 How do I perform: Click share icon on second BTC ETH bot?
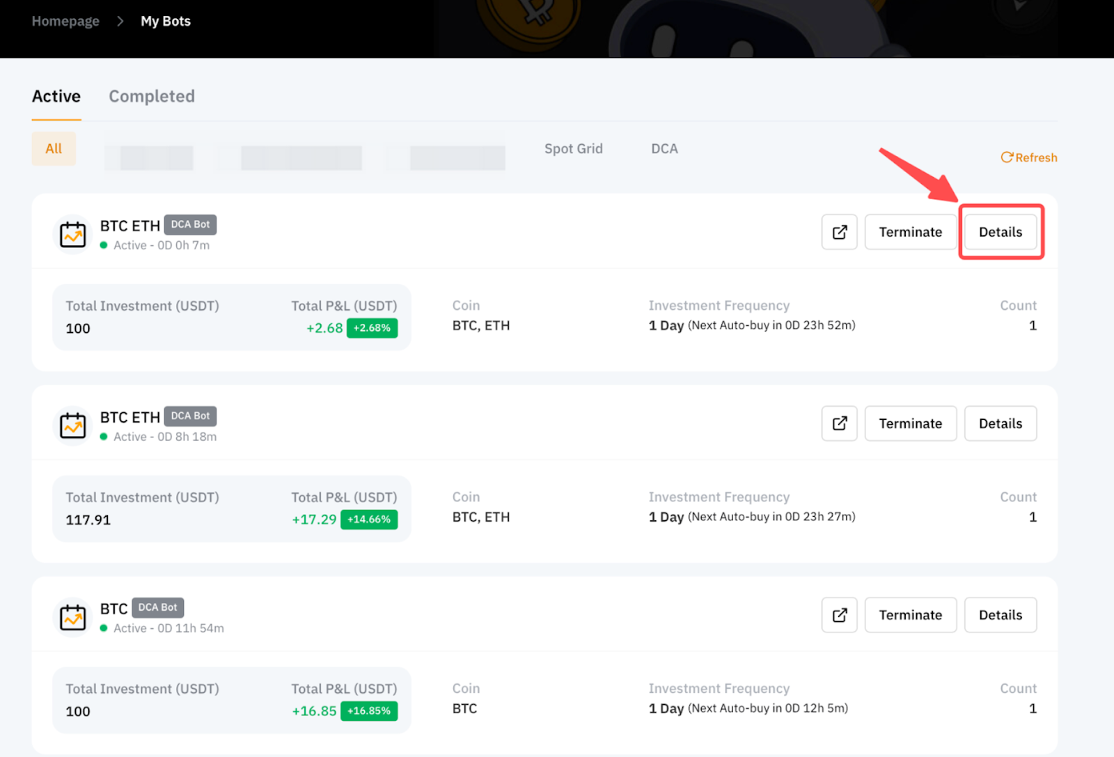[839, 423]
